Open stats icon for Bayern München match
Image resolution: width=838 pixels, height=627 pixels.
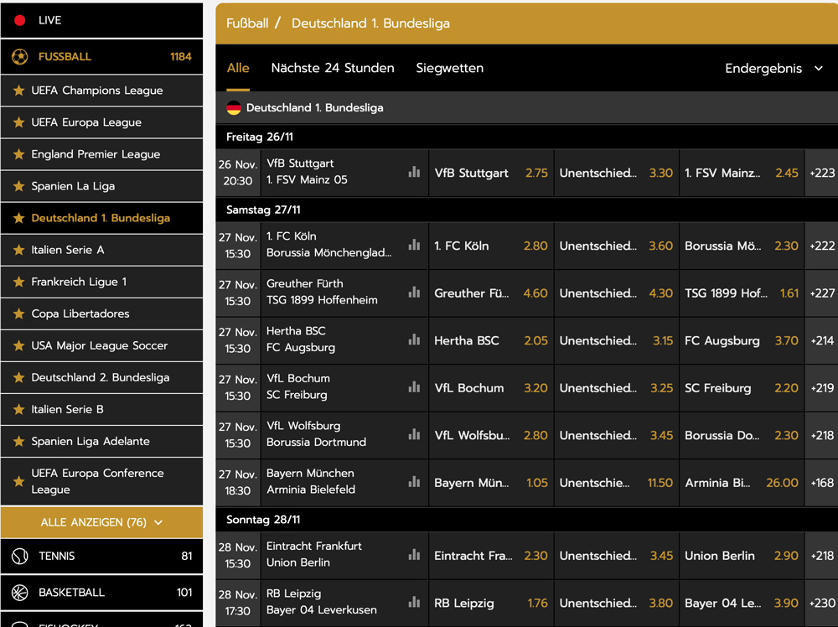tap(414, 482)
